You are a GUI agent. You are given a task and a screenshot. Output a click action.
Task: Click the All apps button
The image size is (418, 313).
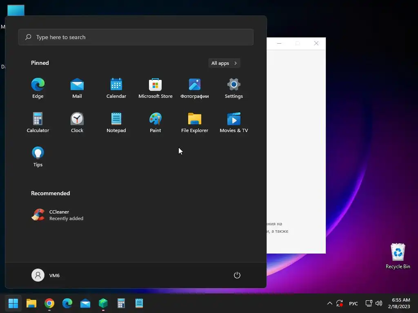pyautogui.click(x=224, y=63)
